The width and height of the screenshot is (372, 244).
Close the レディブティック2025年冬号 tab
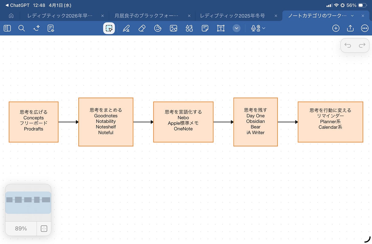pyautogui.click(x=276, y=16)
